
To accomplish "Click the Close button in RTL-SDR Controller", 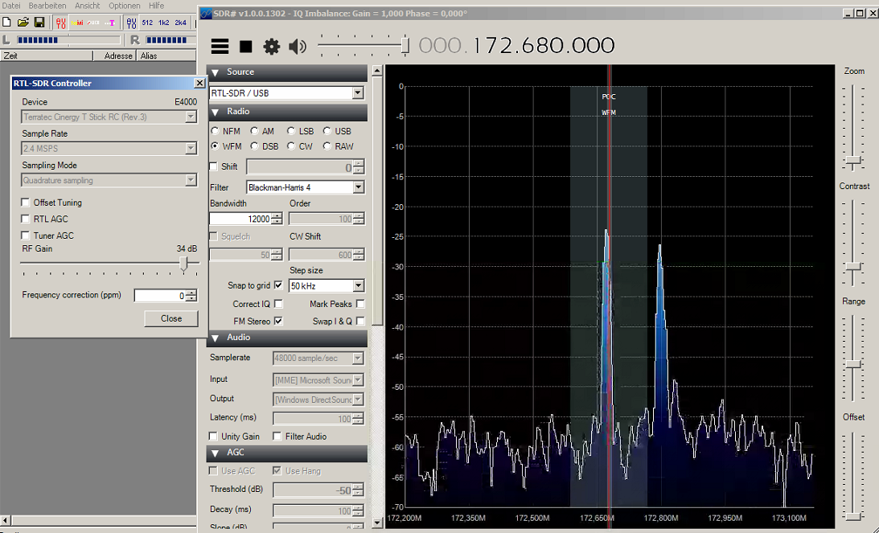I will point(171,318).
